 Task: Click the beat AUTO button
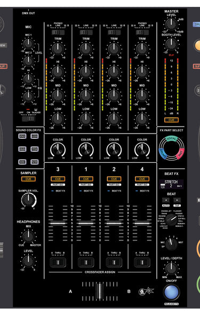coord(166,206)
